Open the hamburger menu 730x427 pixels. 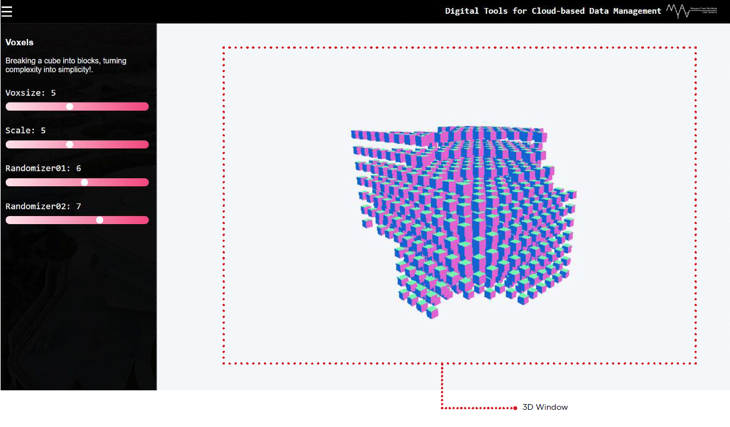[x=7, y=11]
